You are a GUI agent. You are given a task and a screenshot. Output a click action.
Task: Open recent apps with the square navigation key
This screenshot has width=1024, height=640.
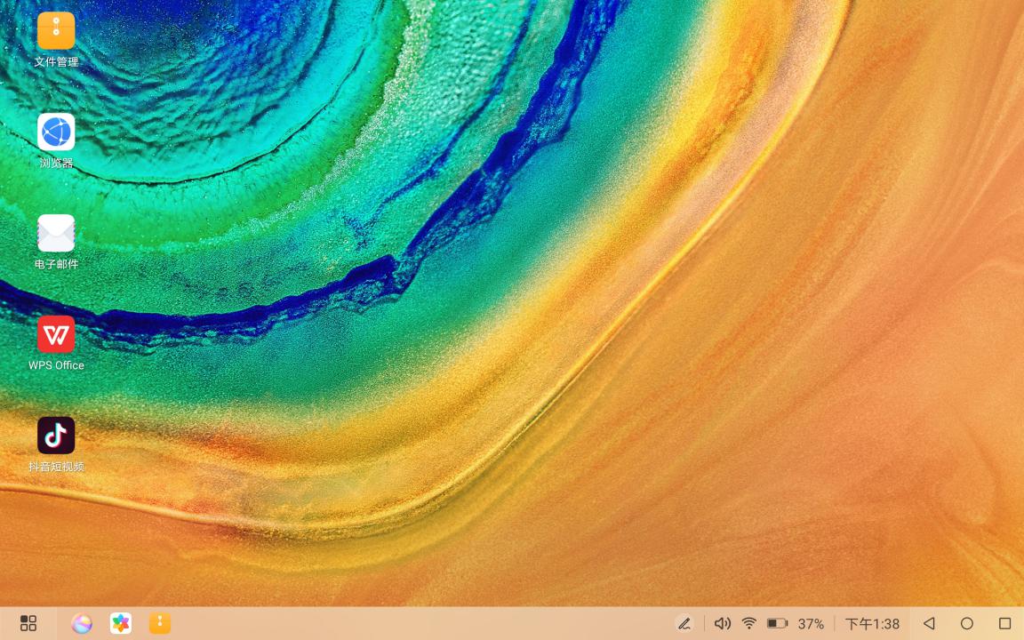tap(1005, 623)
